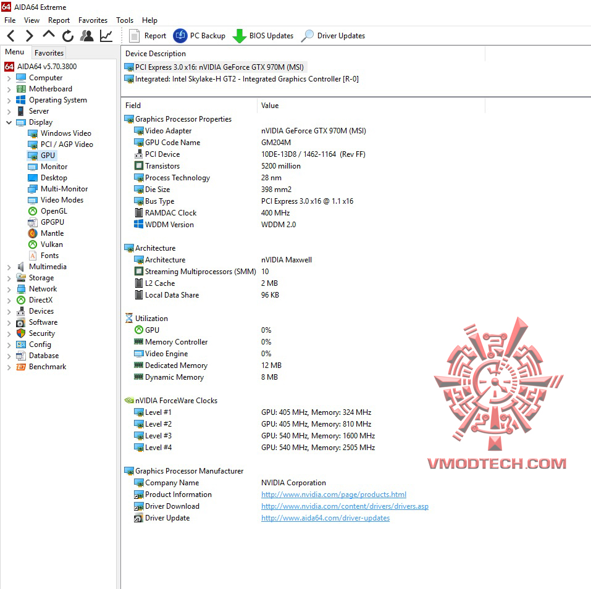Select the GPU Code Name row
Image resolution: width=591 pixels, height=589 pixels.
point(213,143)
